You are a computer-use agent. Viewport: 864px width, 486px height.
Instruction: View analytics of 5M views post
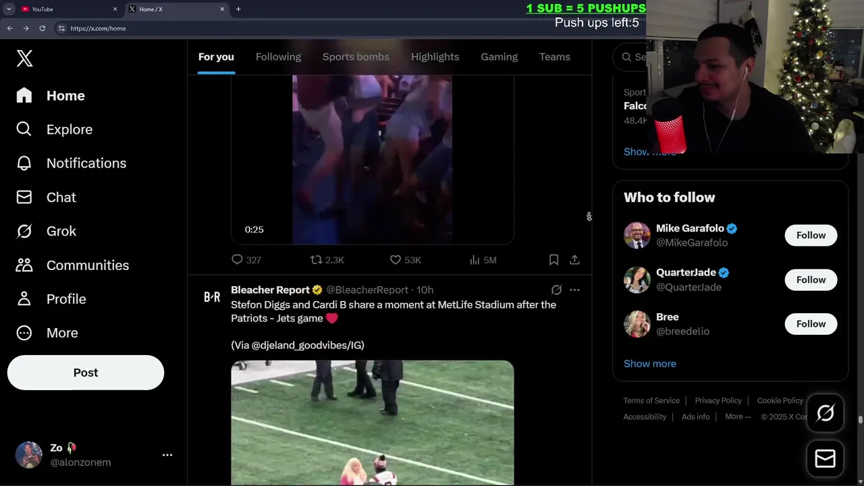483,260
